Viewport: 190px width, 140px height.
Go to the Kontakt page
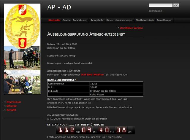point(11,110)
